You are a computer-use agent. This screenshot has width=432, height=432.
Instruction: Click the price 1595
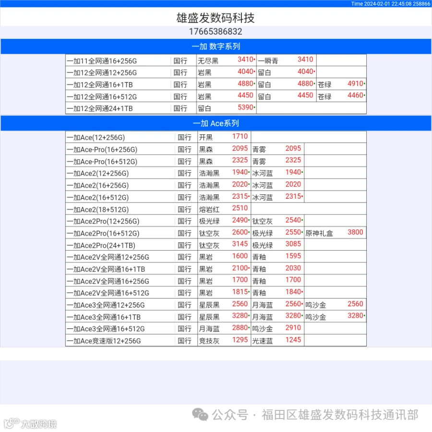point(293,256)
